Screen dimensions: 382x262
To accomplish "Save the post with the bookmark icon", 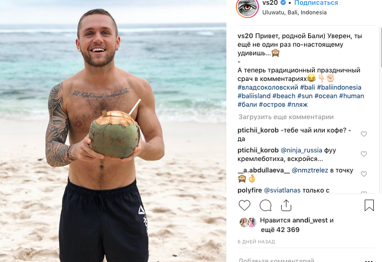I will click(x=369, y=205).
